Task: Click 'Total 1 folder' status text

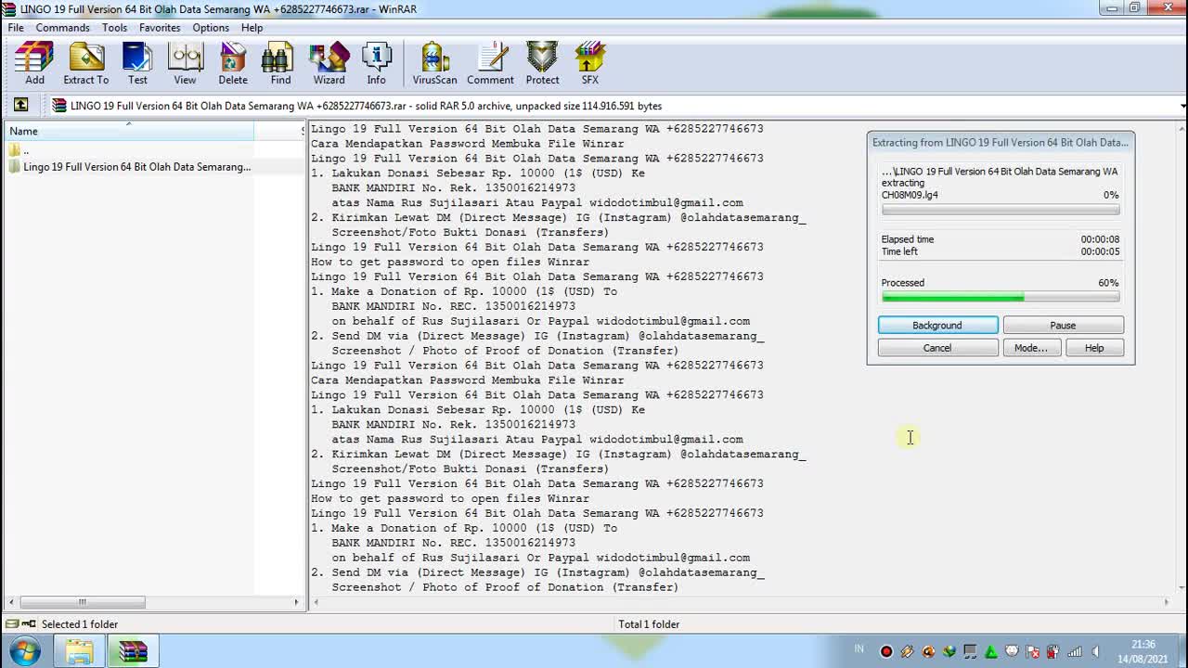Action: pos(649,624)
